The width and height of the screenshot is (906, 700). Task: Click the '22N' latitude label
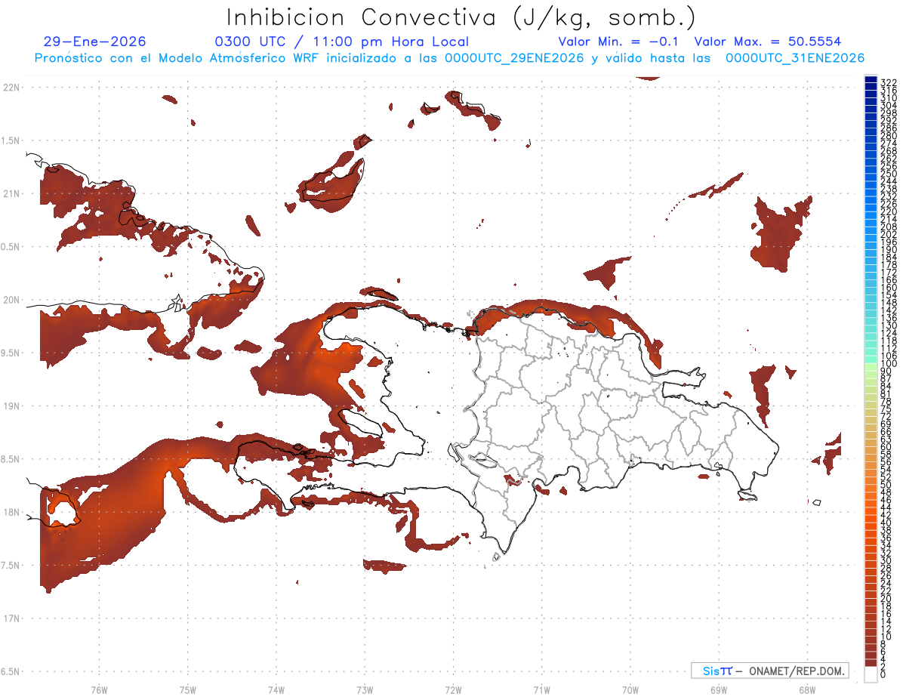(x=11, y=88)
